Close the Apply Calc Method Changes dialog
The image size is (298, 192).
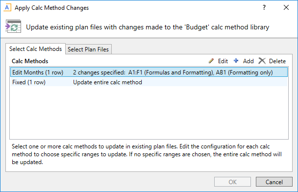(x=286, y=8)
